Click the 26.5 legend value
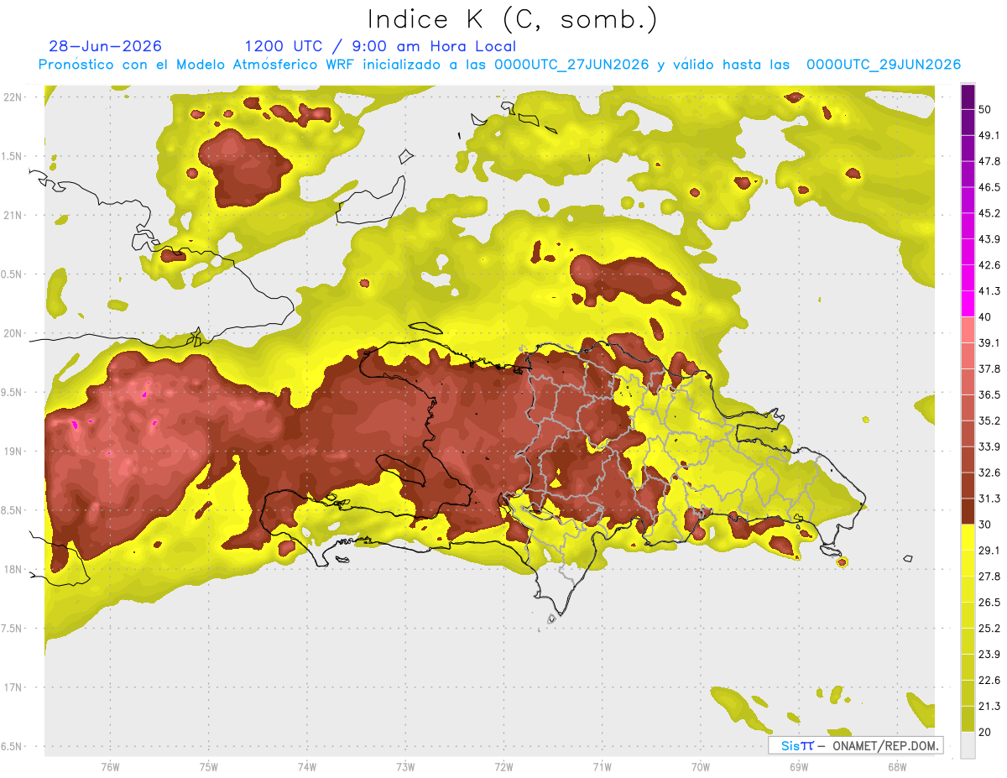Screen dimensions: 1007x778 point(989,603)
